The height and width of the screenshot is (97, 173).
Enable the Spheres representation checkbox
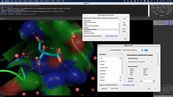[142, 75]
